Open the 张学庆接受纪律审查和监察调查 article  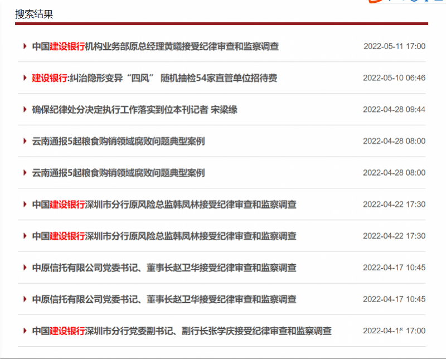pyautogui.click(x=182, y=331)
